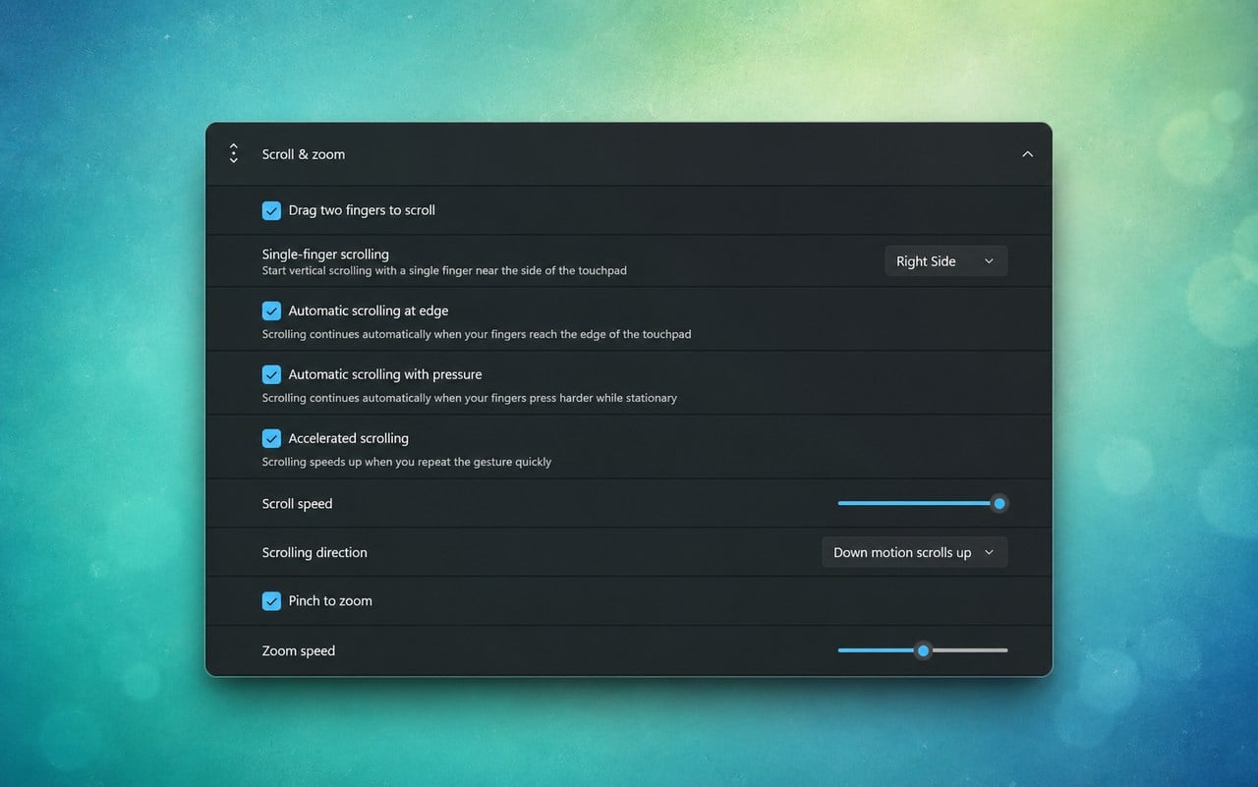
Task: Open the Single-finger scrolling Right Side dropdown
Action: [945, 261]
